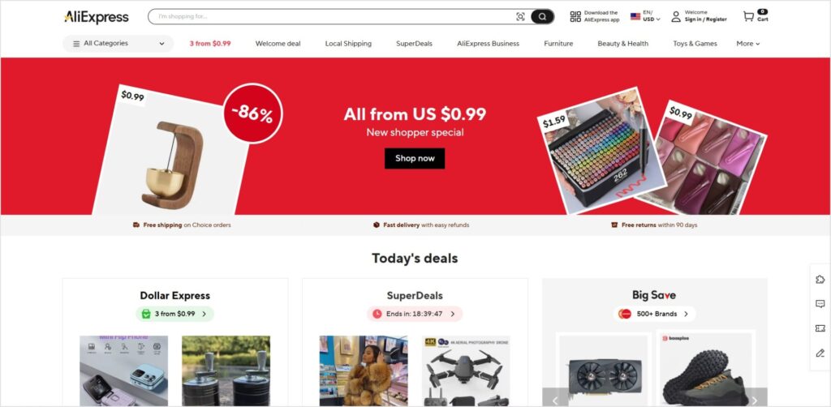Image resolution: width=831 pixels, height=407 pixels.
Task: Expand the More menu in navigation bar
Action: (x=747, y=44)
